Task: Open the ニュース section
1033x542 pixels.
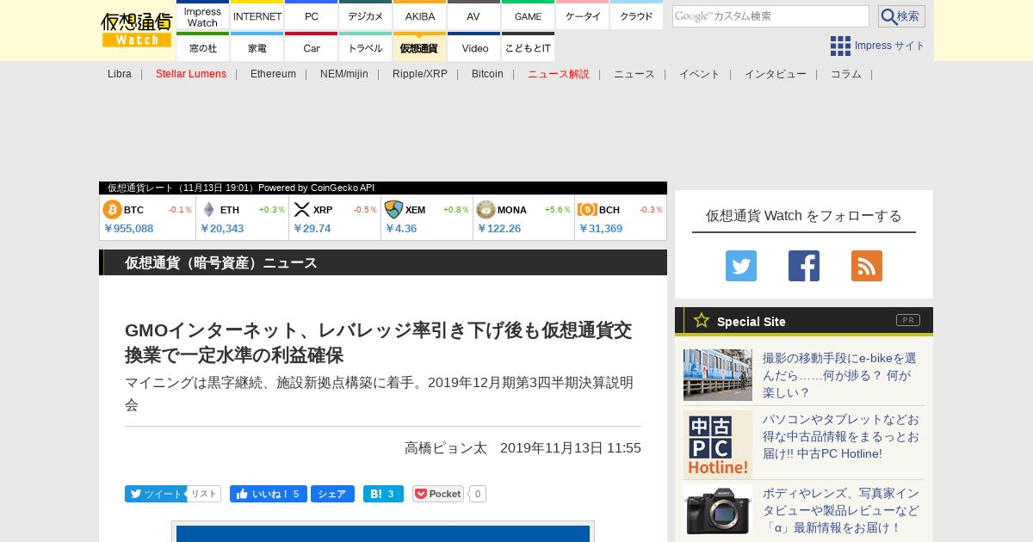Action: (634, 74)
